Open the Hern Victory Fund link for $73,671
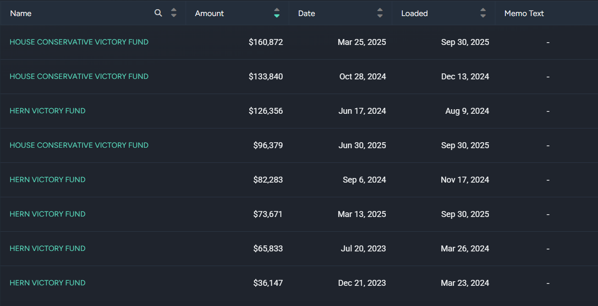 tap(48, 214)
